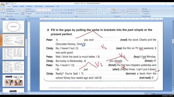The height and width of the screenshot is (97, 174).
Task: Open the font color dropdown
Action: [57, 13]
